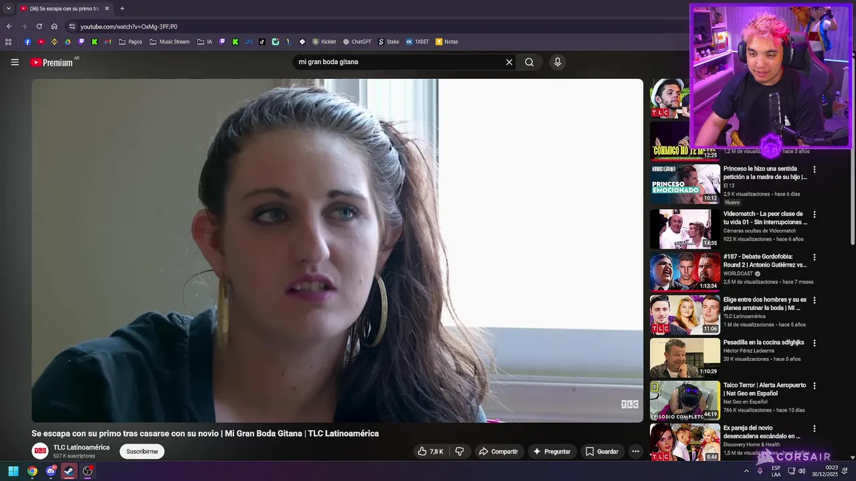The width and height of the screenshot is (856, 481).
Task: Open 'Pesadilla en la cocina sdfghjks' title
Action: click(x=764, y=343)
